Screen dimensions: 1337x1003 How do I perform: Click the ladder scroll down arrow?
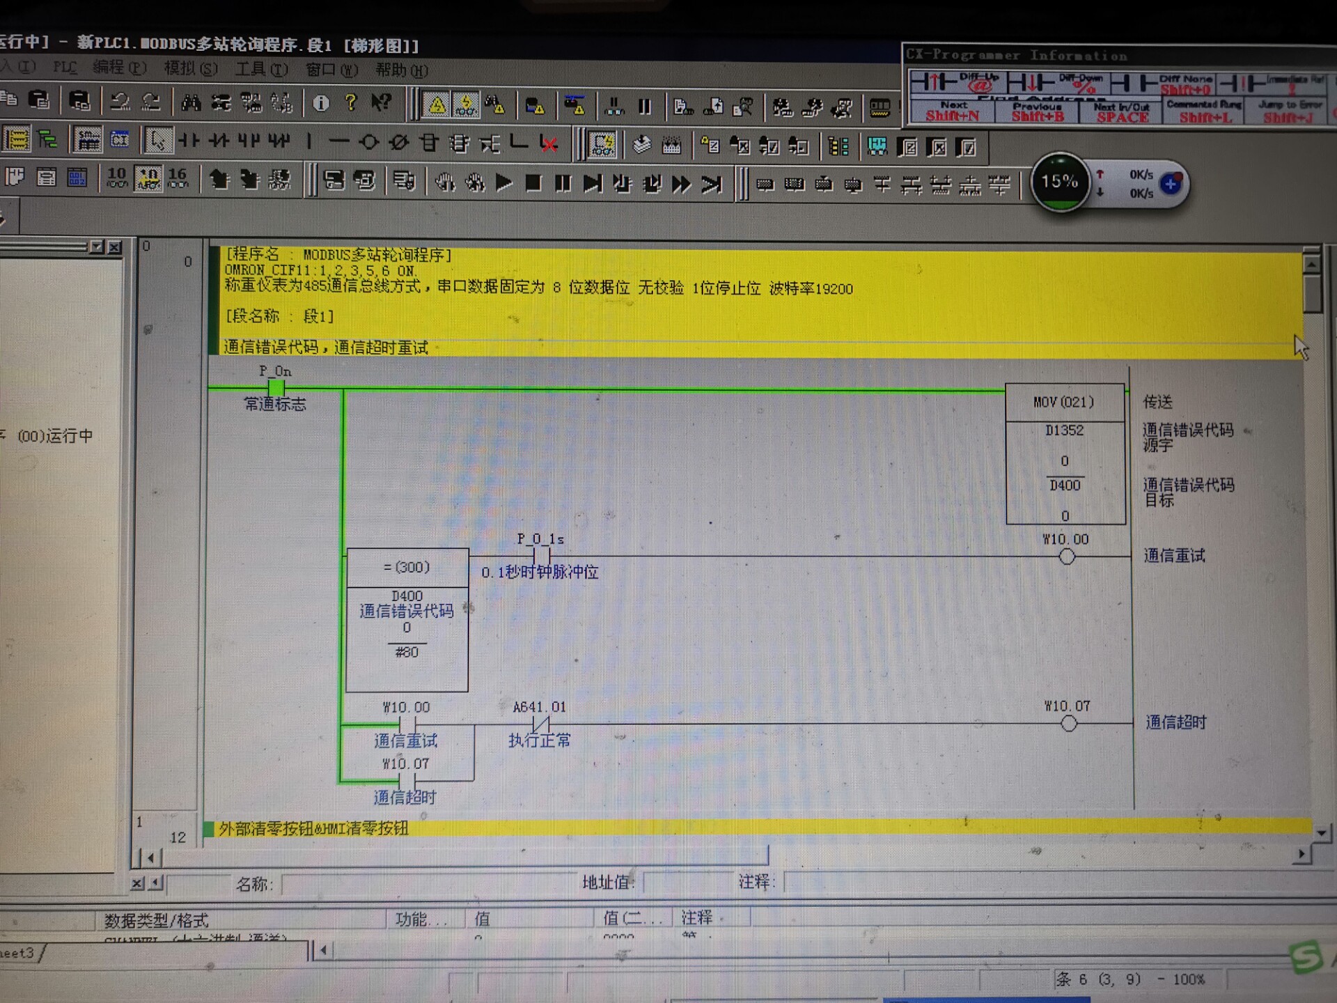[x=1320, y=832]
